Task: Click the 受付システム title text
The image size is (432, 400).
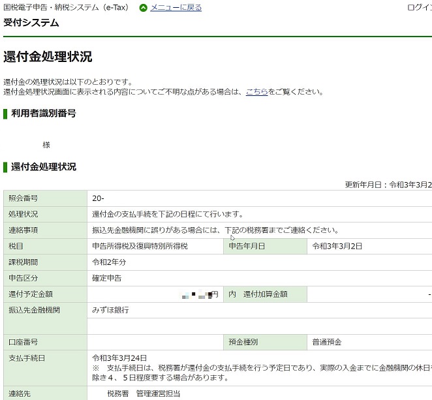Action: point(31,23)
